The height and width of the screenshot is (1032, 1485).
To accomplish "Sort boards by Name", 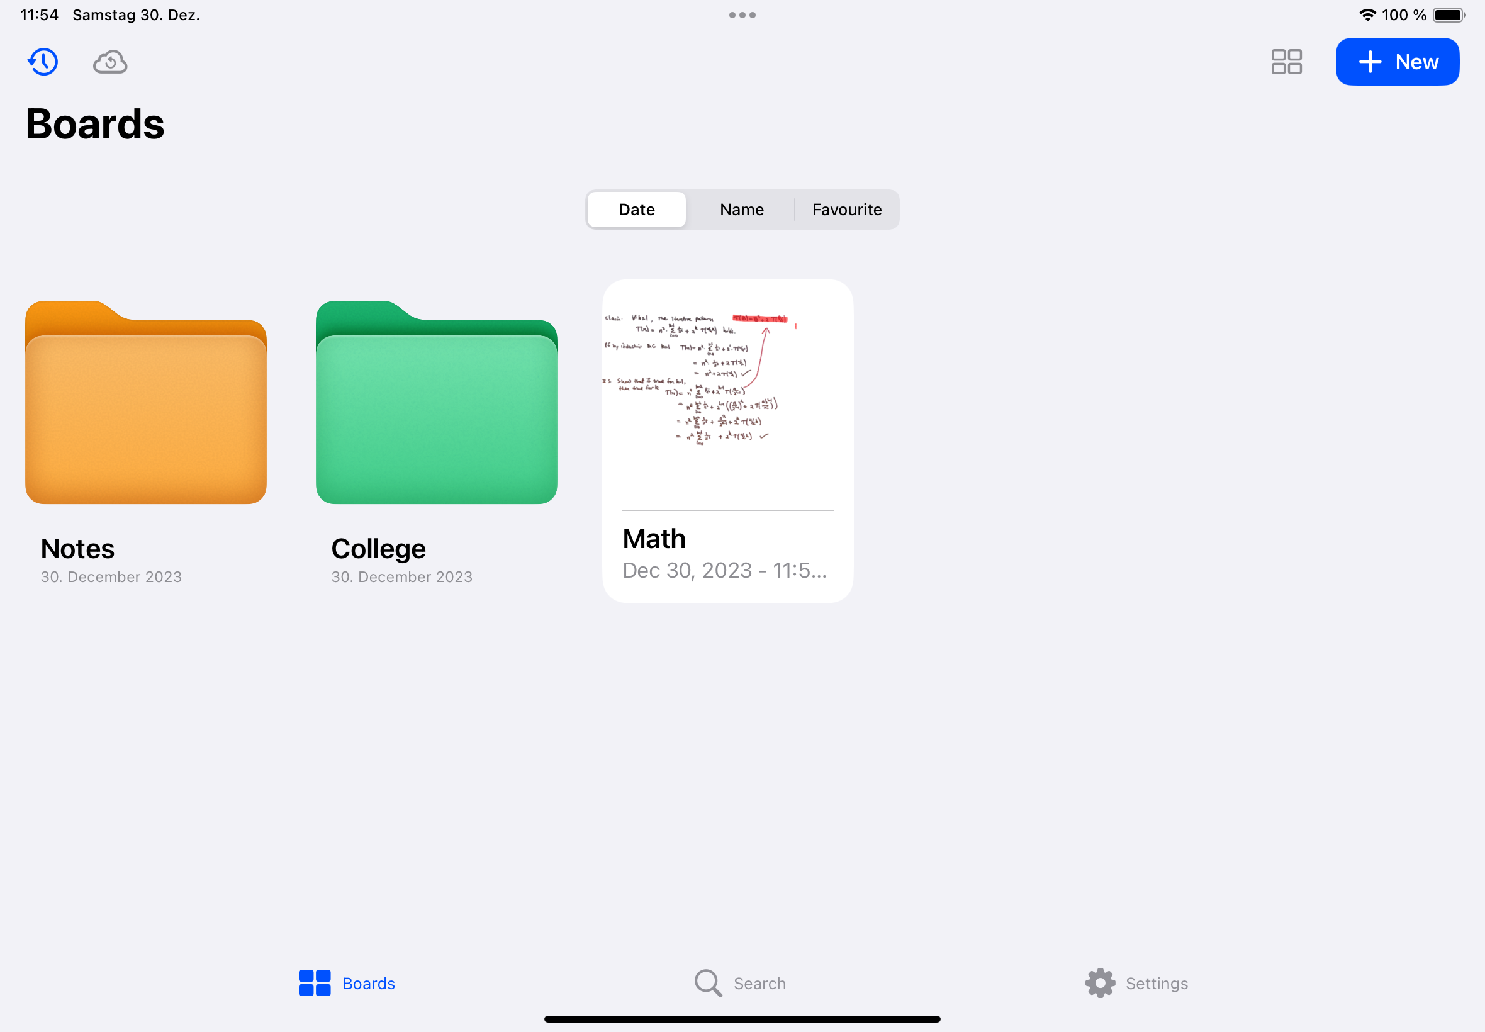I will [x=741, y=210].
